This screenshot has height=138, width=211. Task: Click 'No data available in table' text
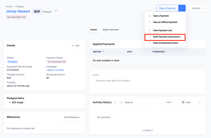106,60
